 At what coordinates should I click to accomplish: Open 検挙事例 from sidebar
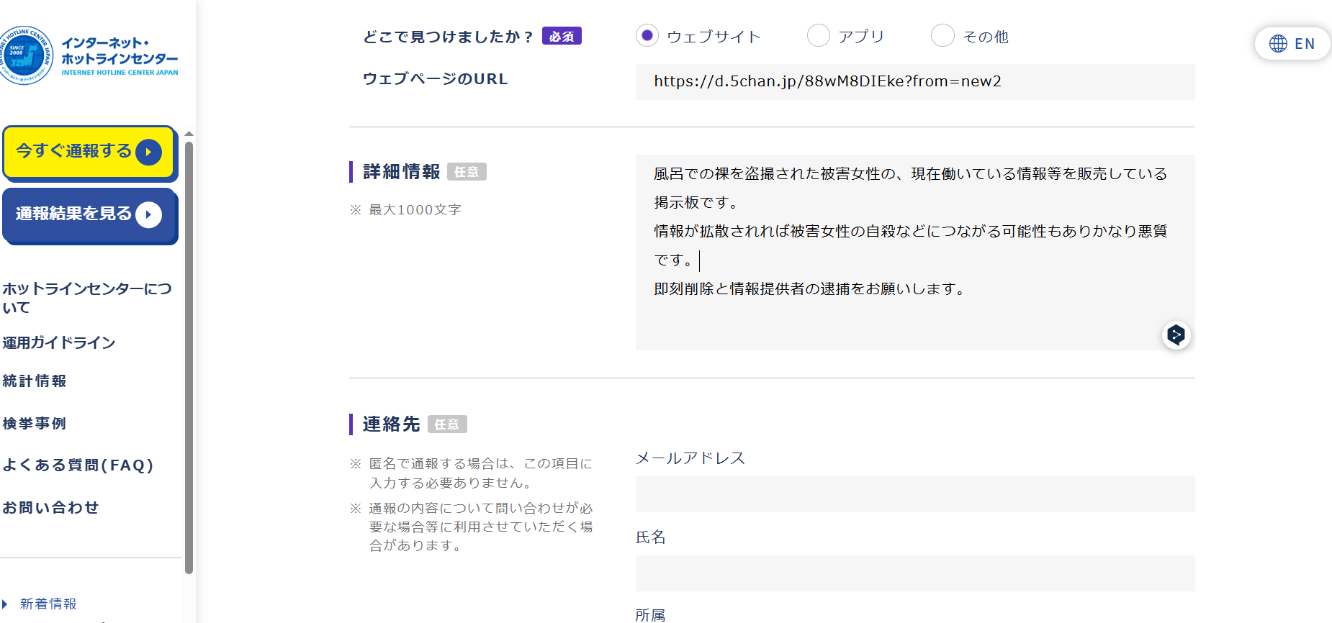35,423
